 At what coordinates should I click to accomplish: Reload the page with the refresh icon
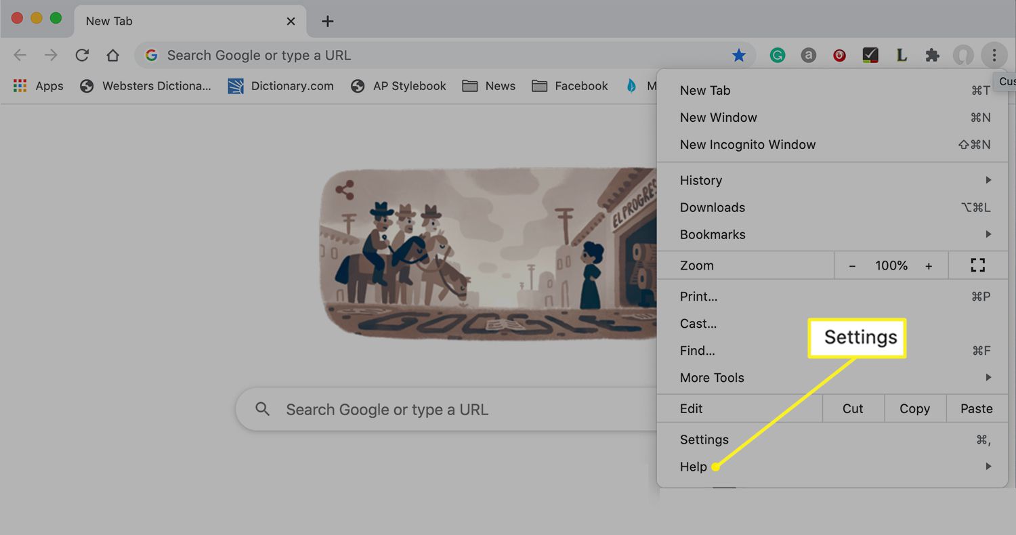82,56
